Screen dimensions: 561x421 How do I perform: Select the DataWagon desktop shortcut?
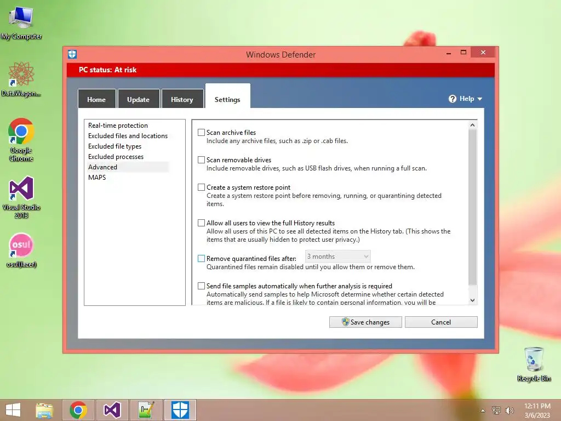(21, 79)
